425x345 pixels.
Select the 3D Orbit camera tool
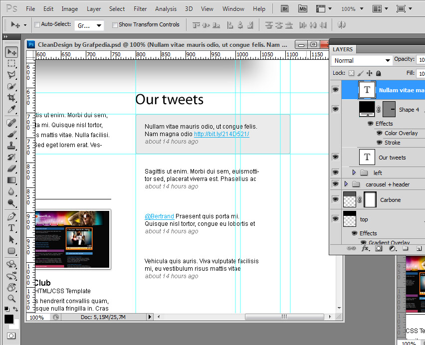(x=11, y=276)
